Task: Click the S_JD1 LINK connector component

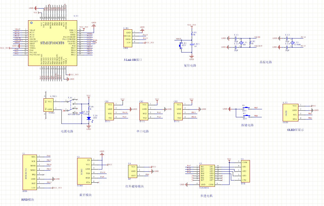Action: pos(128,38)
